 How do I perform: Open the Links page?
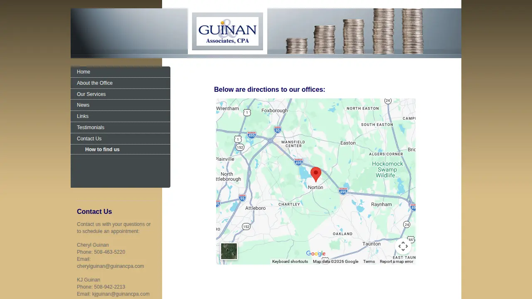click(121, 116)
